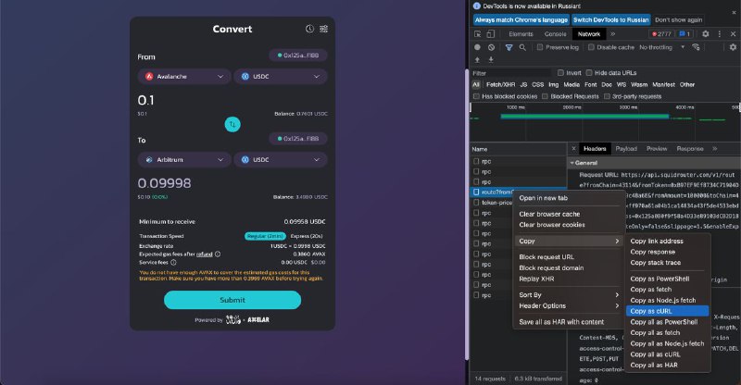The height and width of the screenshot is (385, 741).
Task: Expand Copy submenu in context menu
Action: [569, 241]
